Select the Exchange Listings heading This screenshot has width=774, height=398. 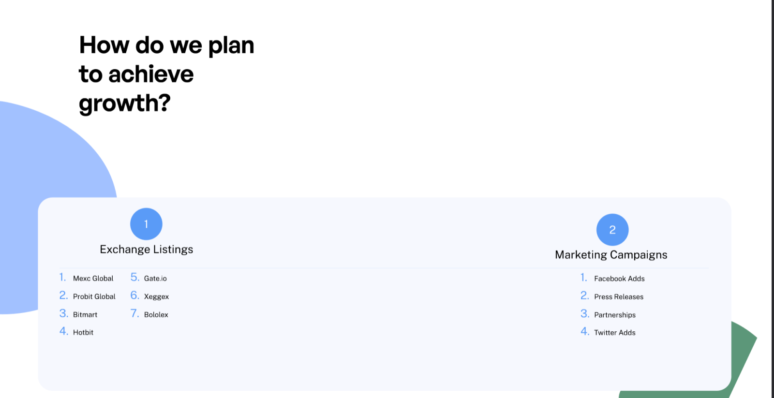click(147, 250)
